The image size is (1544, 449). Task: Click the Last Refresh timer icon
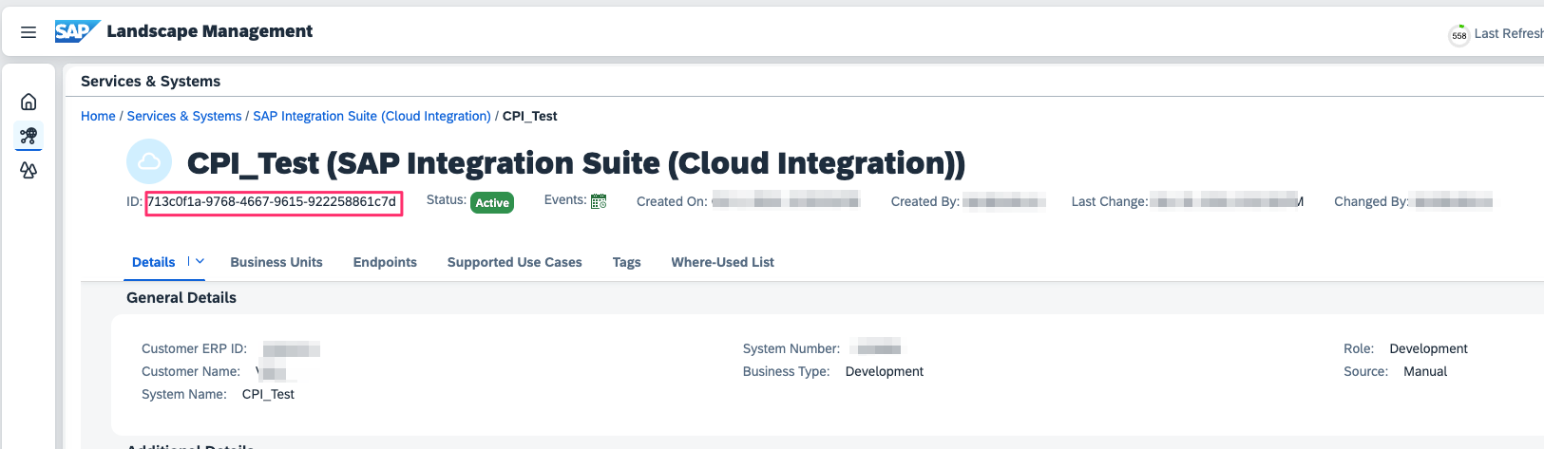pyautogui.click(x=1458, y=35)
